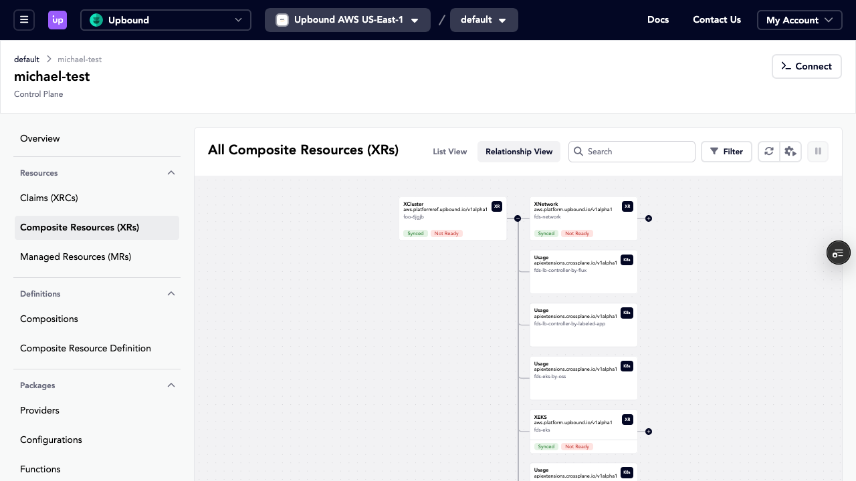Viewport: 856px width, 481px height.
Task: Expand the XEKS fds-eks node
Action: [648, 432]
